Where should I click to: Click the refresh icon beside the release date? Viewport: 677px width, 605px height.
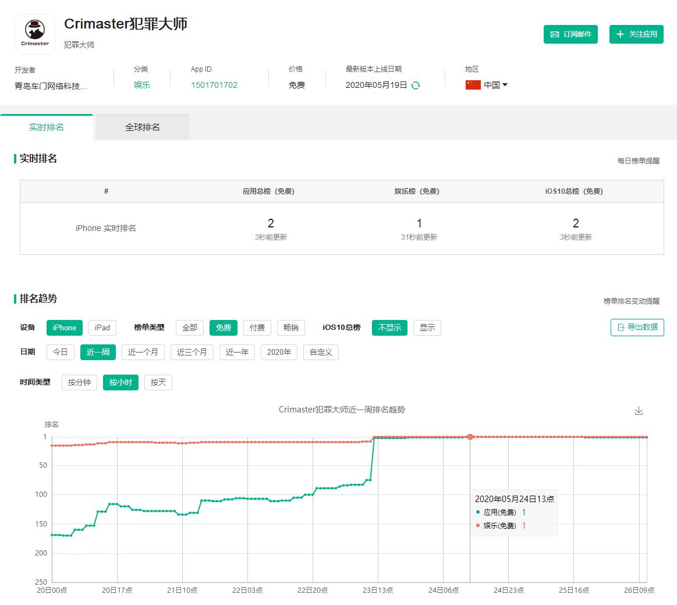416,86
